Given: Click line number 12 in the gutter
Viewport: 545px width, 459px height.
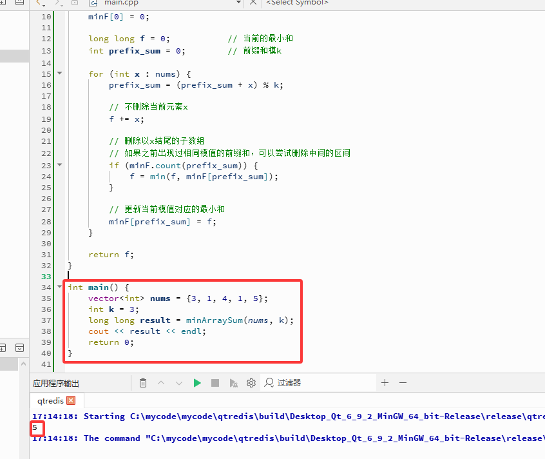Looking at the screenshot, I should (46, 39).
